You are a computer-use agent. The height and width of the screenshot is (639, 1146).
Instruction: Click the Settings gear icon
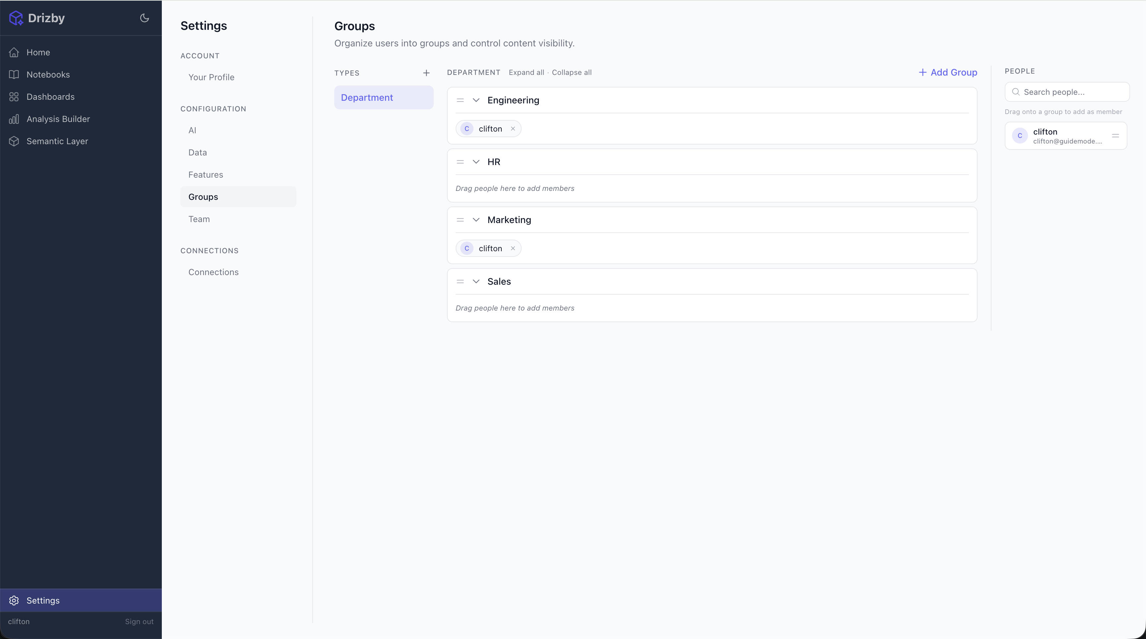pyautogui.click(x=14, y=600)
